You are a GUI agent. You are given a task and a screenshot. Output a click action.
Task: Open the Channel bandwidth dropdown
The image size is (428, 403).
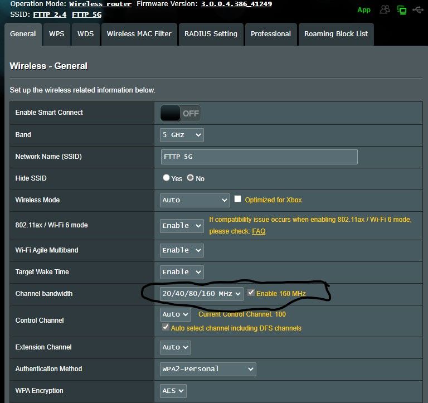point(202,294)
